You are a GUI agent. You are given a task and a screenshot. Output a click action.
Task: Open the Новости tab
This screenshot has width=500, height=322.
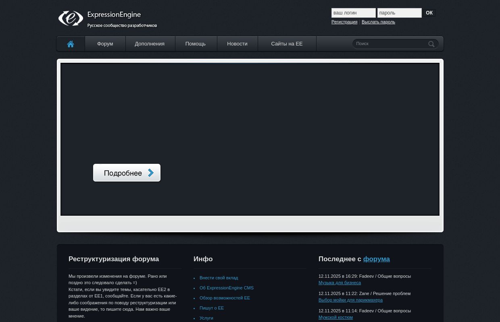click(x=237, y=43)
